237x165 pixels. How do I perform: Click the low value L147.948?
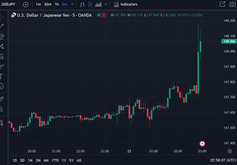tap(152, 15)
